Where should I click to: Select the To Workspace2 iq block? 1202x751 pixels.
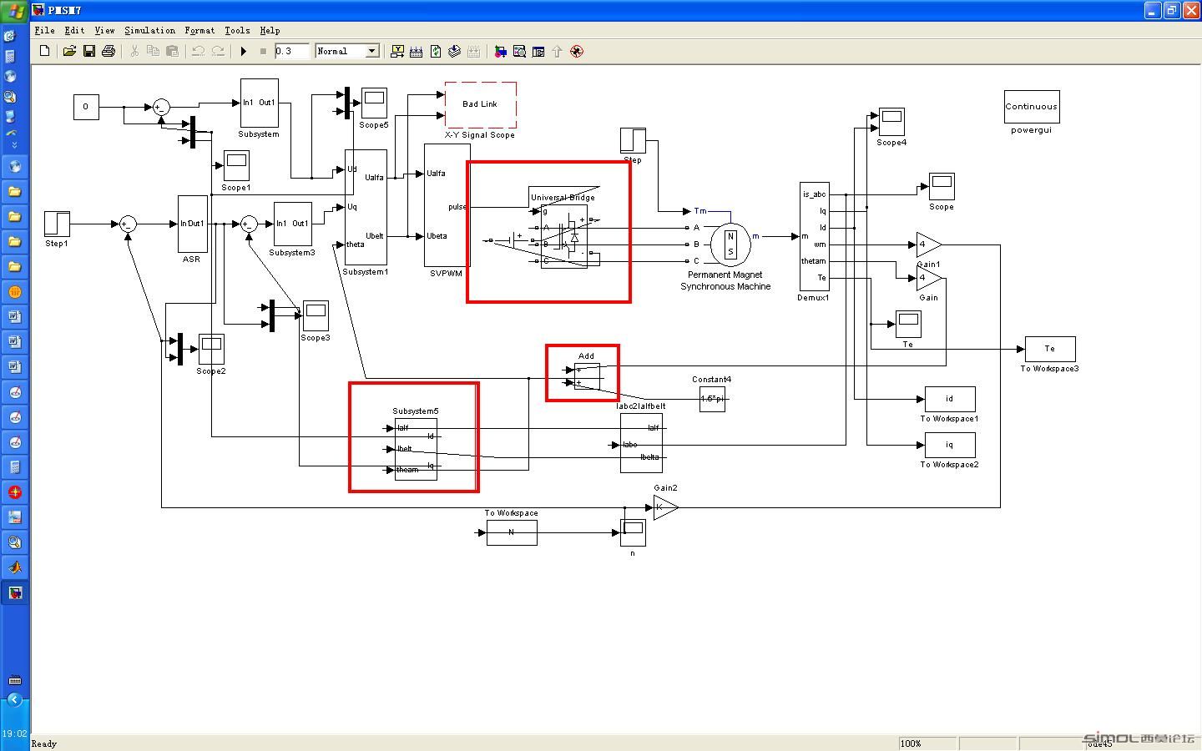950,445
